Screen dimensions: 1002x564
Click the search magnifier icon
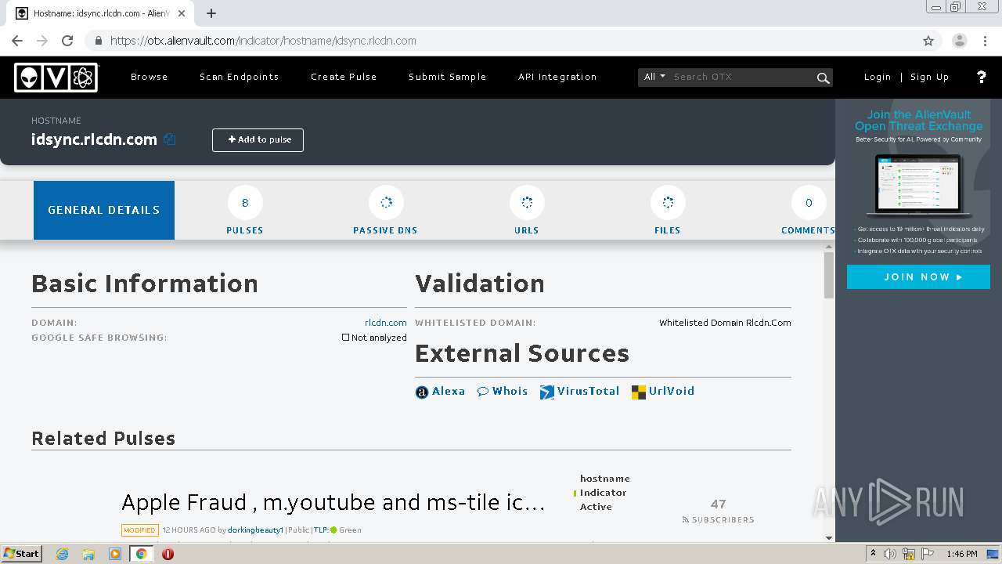[823, 78]
